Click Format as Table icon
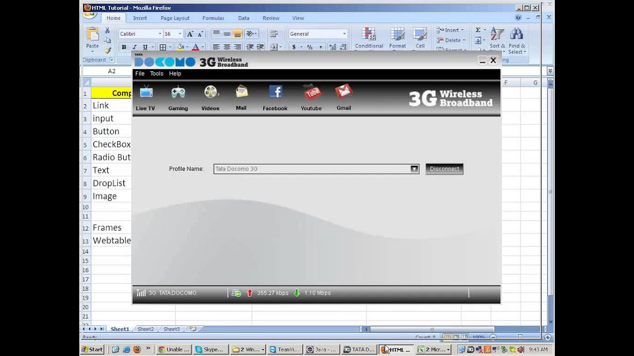 point(397,35)
